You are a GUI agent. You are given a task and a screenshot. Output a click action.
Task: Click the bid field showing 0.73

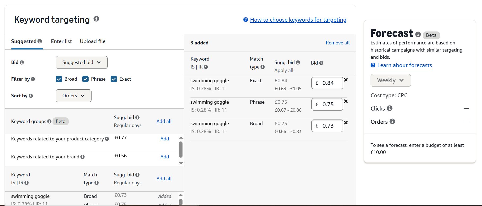click(327, 126)
